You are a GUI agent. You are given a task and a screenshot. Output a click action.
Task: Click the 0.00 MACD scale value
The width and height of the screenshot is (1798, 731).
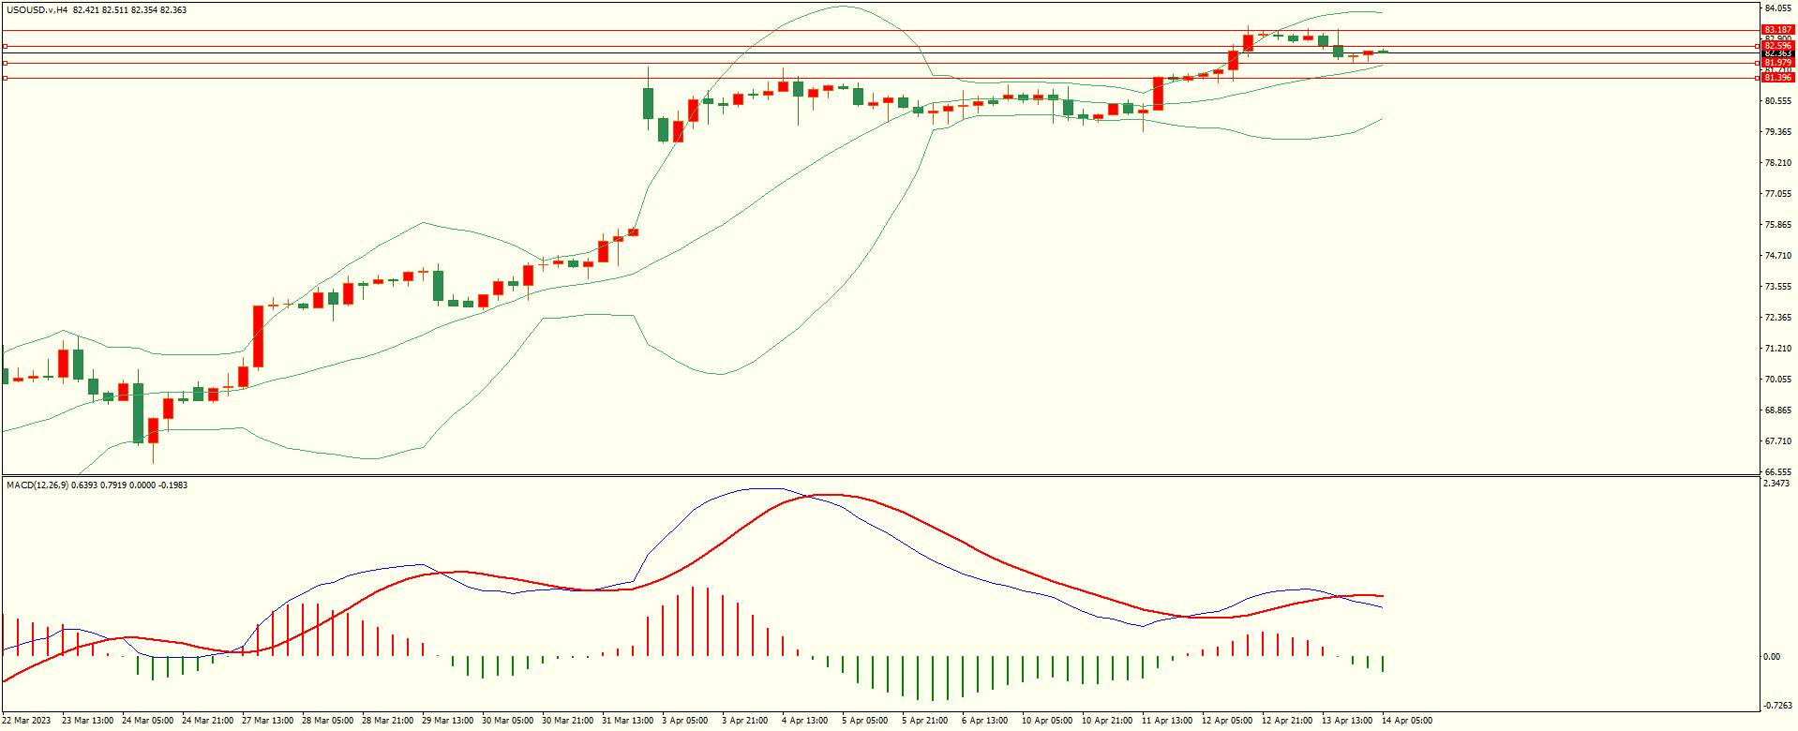click(1772, 657)
